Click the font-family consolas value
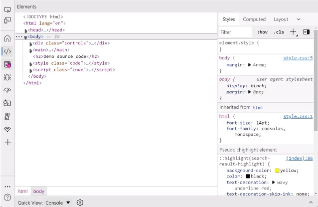Viewport: 318px width, 207px height. click(x=273, y=129)
